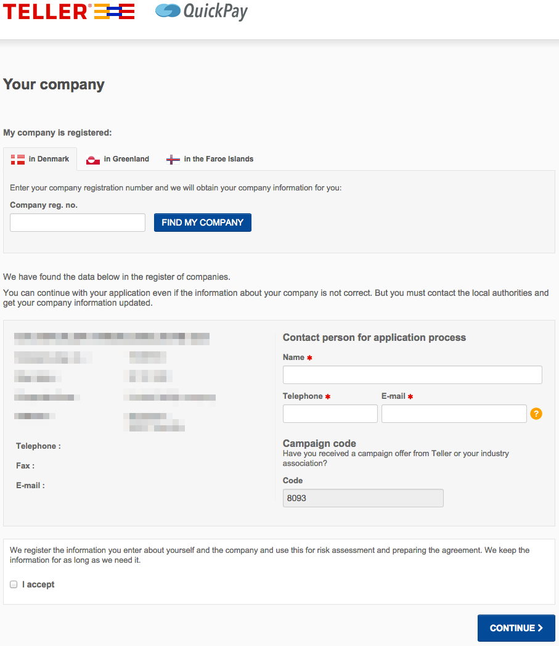
Task: Focus the contact Telephone input field
Action: click(x=330, y=414)
